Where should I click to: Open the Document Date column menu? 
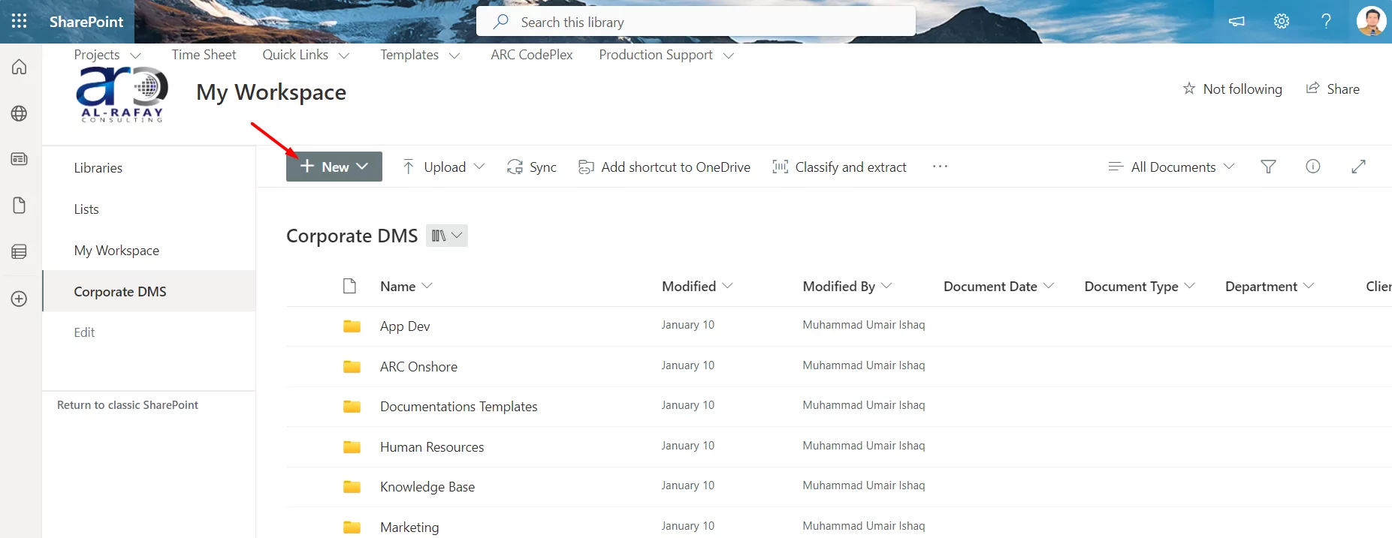click(999, 286)
